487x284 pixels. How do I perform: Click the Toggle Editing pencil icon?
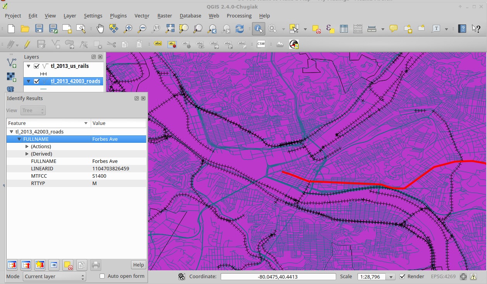click(27, 44)
